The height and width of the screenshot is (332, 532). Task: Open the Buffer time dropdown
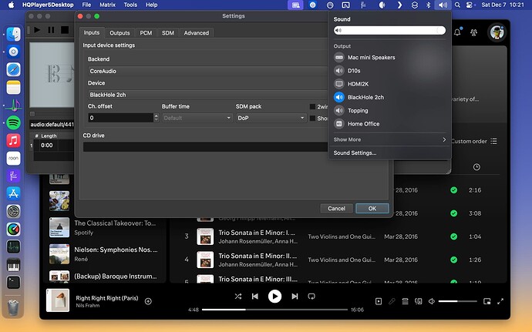click(x=197, y=118)
